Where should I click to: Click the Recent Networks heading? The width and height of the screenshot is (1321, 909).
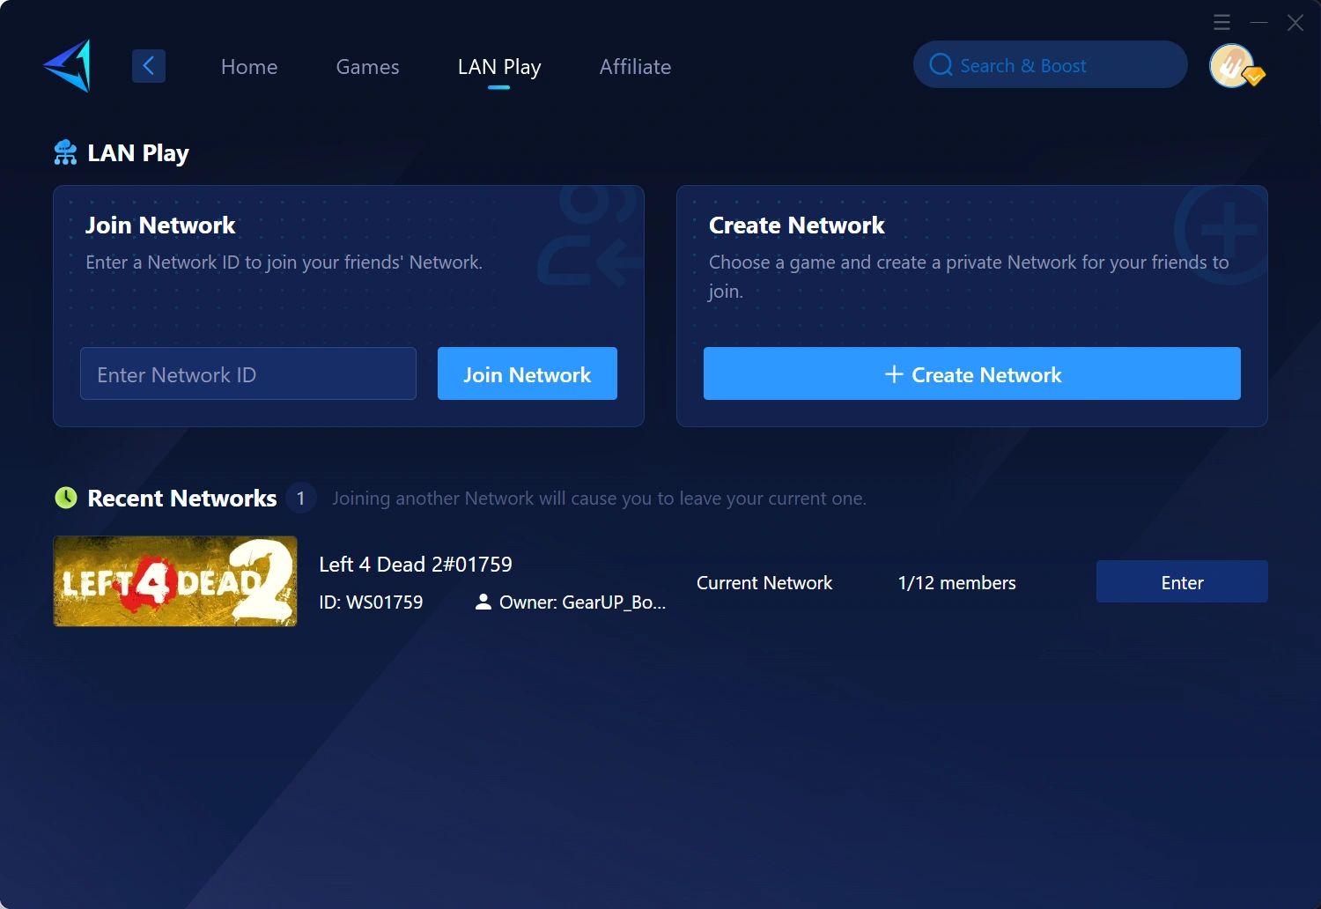[182, 499]
